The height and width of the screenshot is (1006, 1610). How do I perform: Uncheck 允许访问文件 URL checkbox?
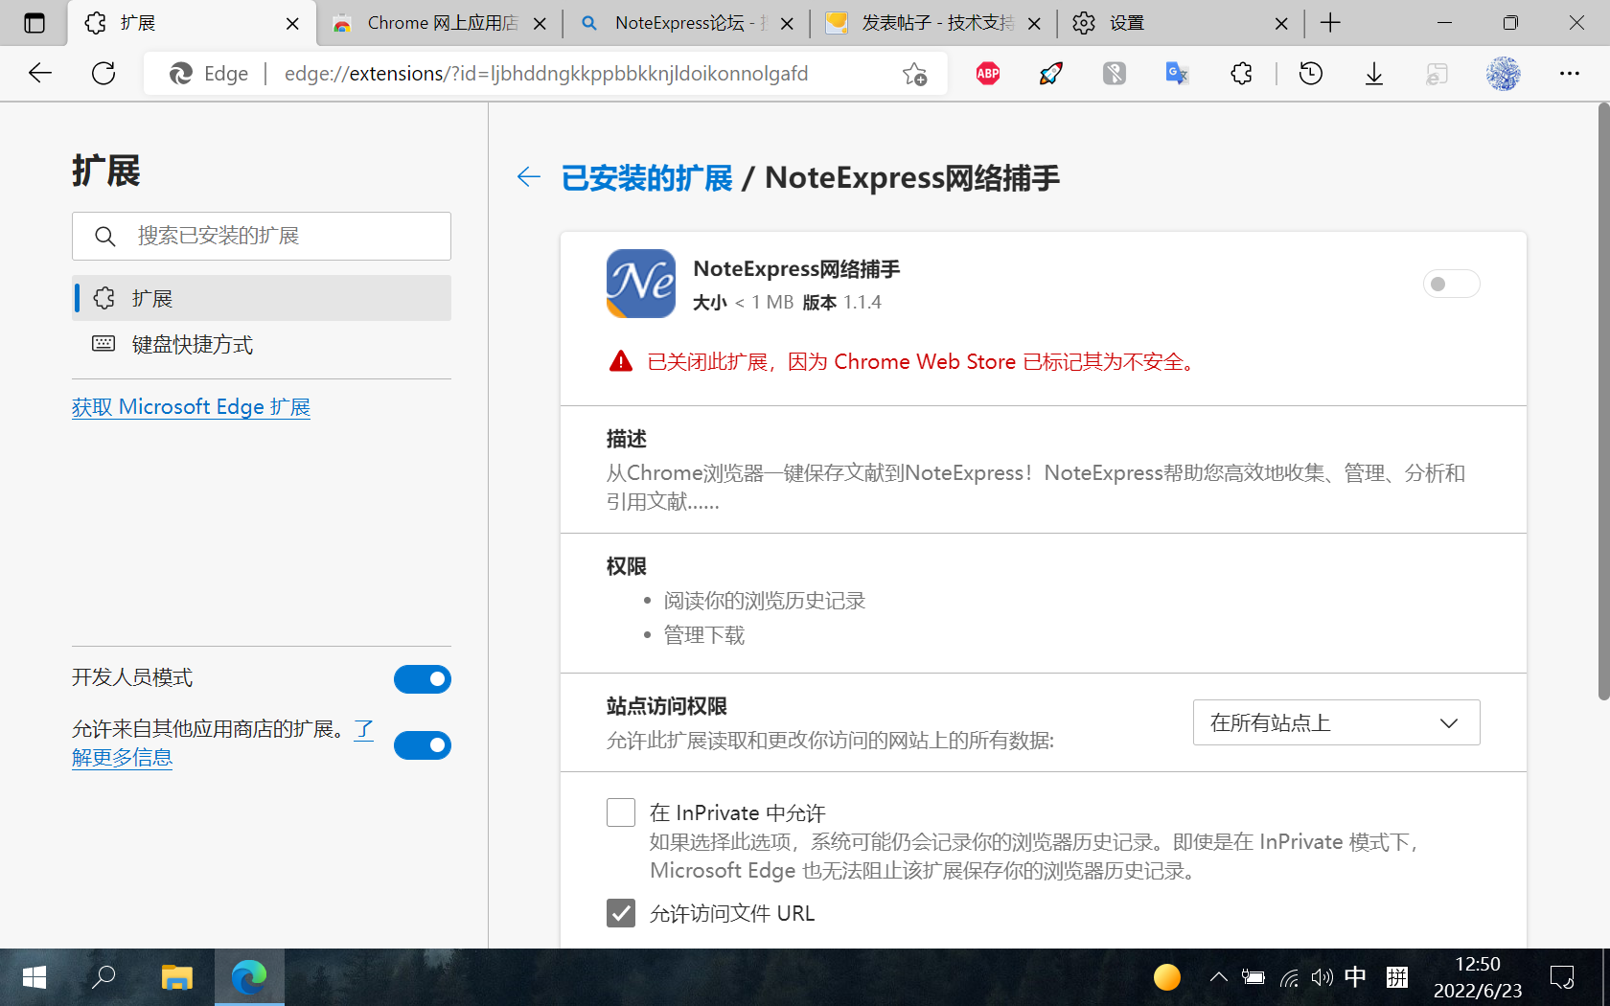click(x=621, y=913)
